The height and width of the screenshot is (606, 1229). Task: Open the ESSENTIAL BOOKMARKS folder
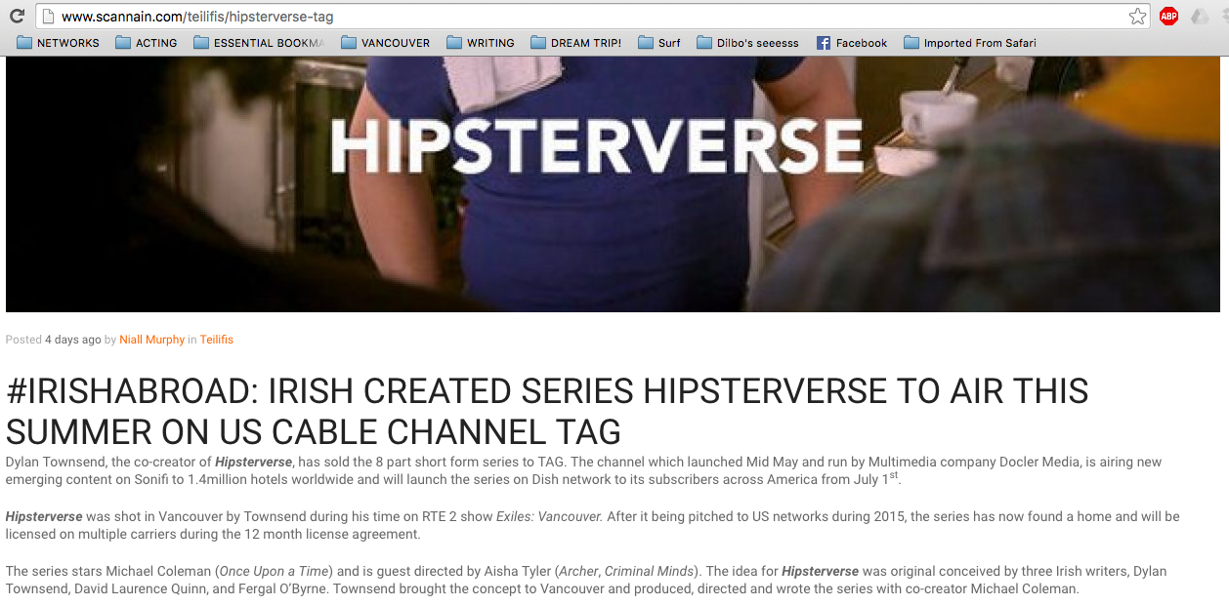[x=259, y=43]
